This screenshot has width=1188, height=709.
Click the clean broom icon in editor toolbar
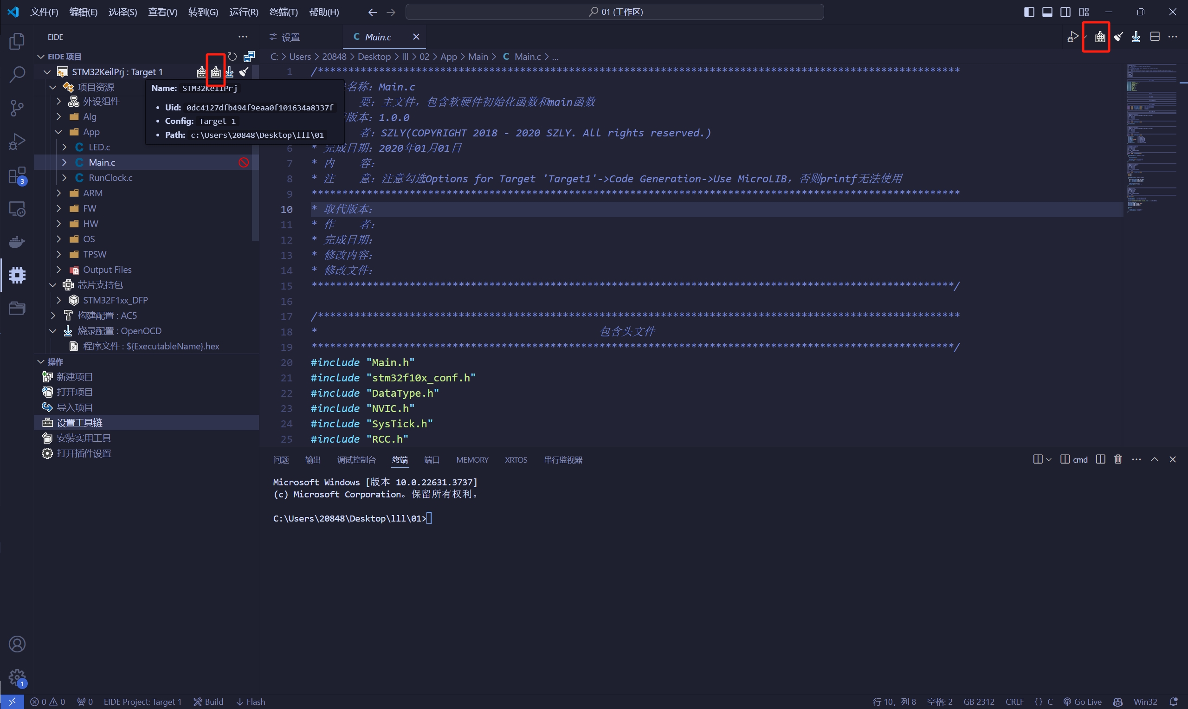(x=1118, y=37)
